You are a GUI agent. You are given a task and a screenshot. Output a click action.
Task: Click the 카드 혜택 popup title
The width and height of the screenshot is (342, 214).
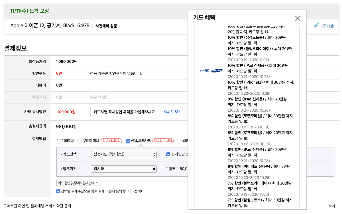(x=204, y=18)
